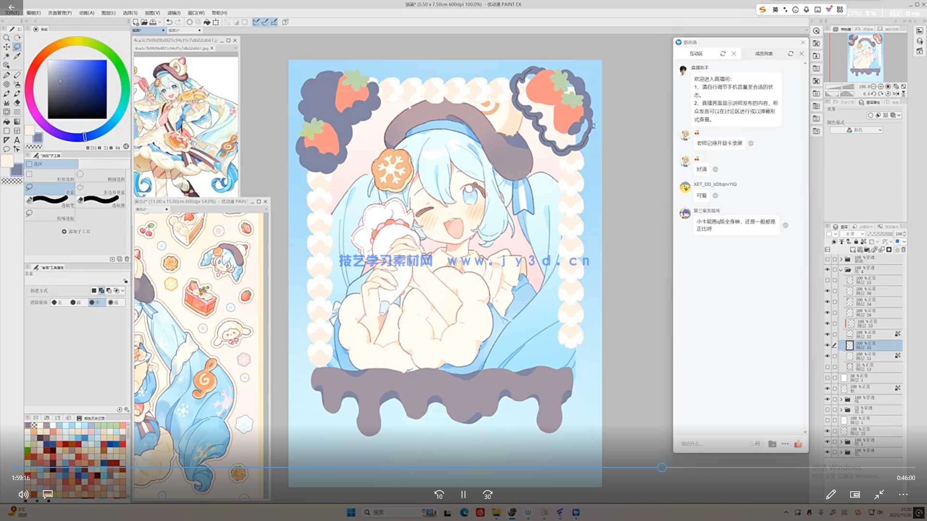Open the layer blend mode dropdown
Screen dimensions: 927x521
[x=852, y=234]
